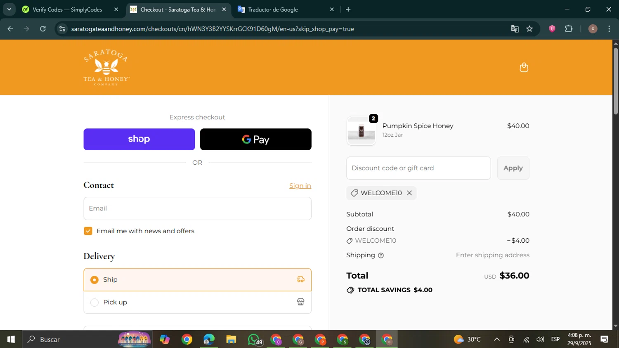619x348 pixels.
Task: Click the site information icon in address bar
Action: [62, 29]
